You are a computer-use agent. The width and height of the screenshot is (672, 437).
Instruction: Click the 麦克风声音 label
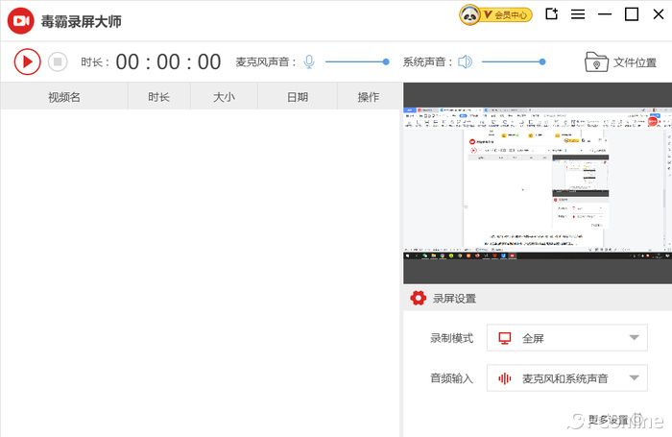point(266,62)
